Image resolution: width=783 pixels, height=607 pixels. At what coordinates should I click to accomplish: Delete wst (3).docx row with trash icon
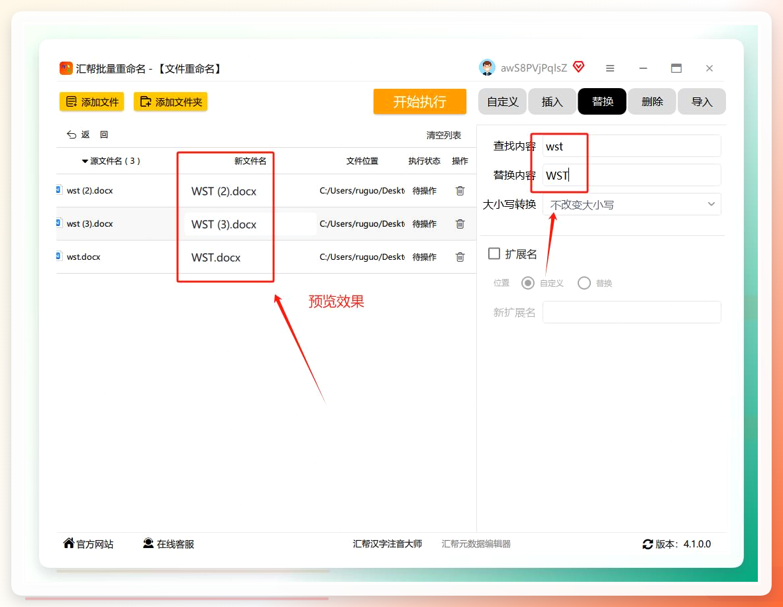point(460,224)
